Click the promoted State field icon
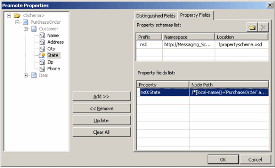275x168 pixels. click(x=42, y=55)
